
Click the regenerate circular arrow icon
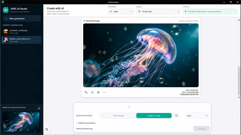pos(92,92)
